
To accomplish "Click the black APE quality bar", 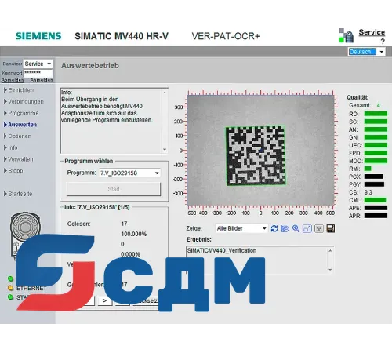I will [x=376, y=208].
